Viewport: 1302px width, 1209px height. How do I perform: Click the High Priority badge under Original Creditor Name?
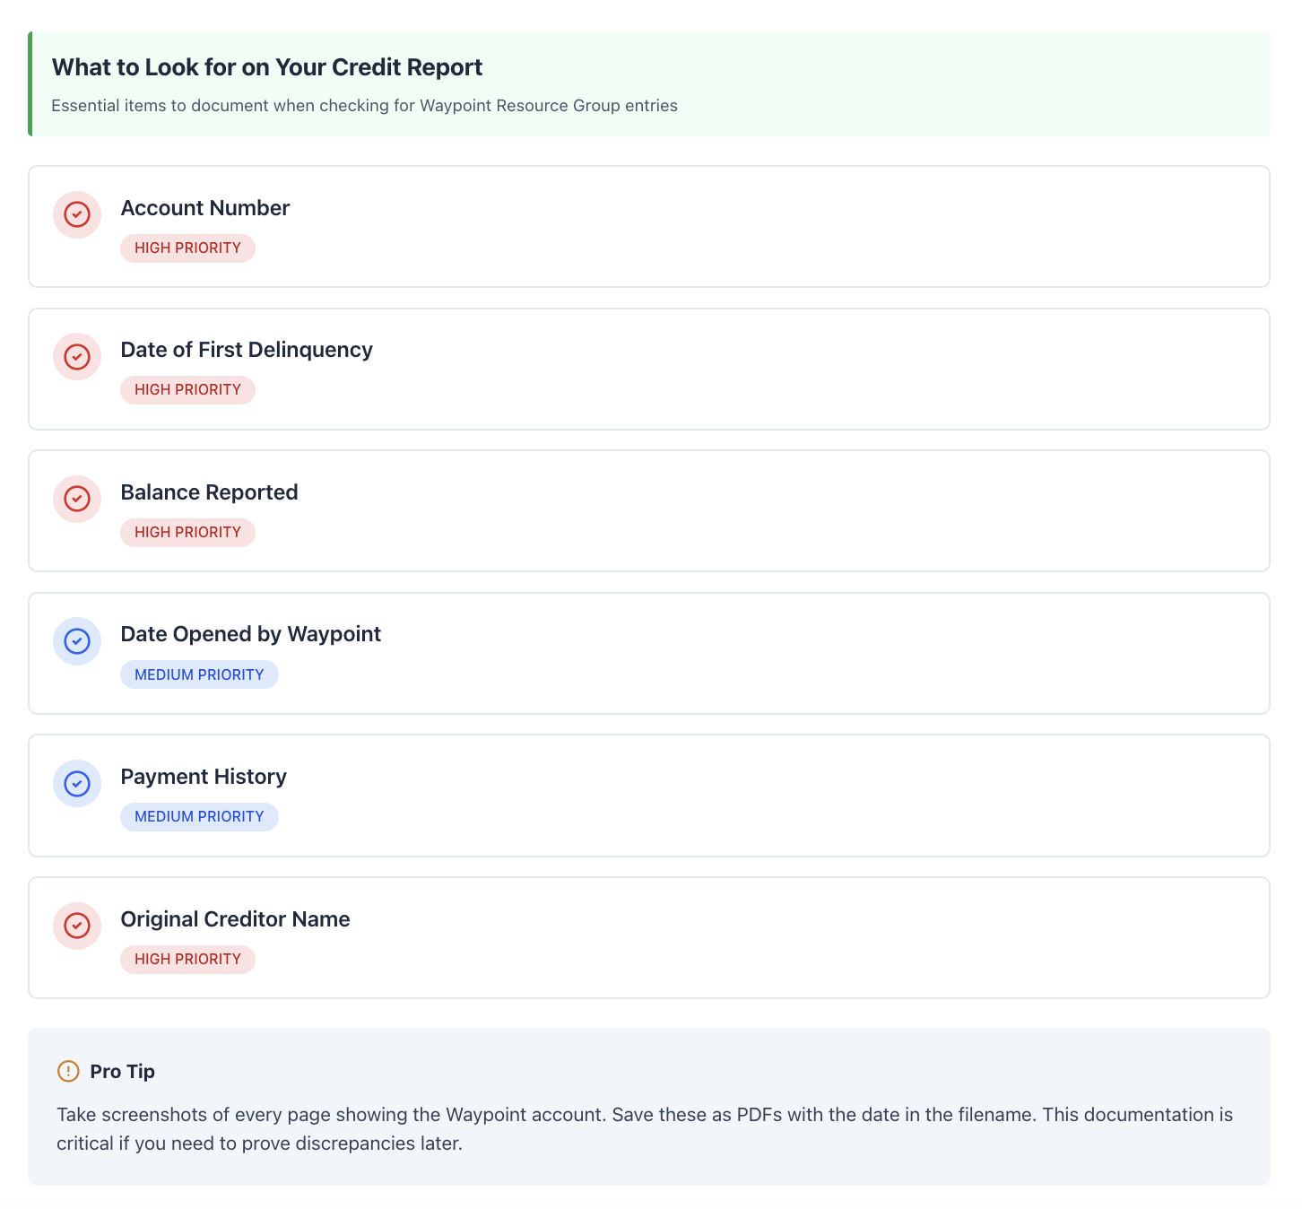[x=187, y=960]
